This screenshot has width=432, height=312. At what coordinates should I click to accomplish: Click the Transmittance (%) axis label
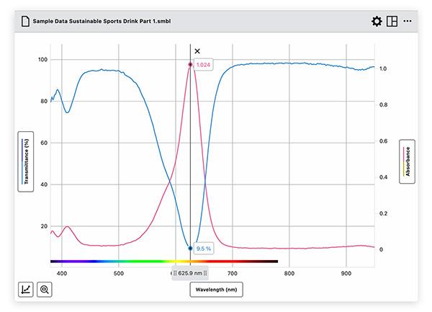point(27,162)
